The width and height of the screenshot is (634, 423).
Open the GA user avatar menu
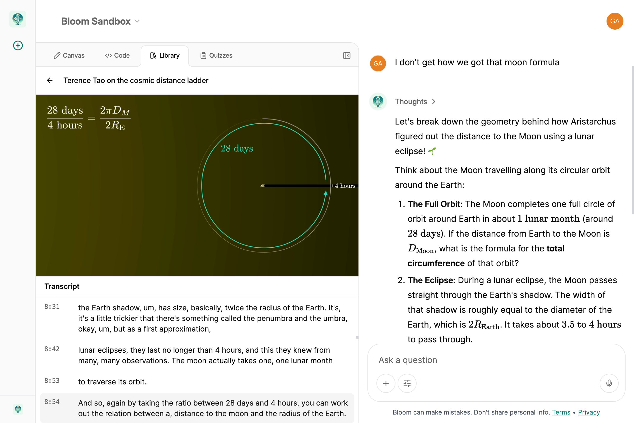coord(615,21)
